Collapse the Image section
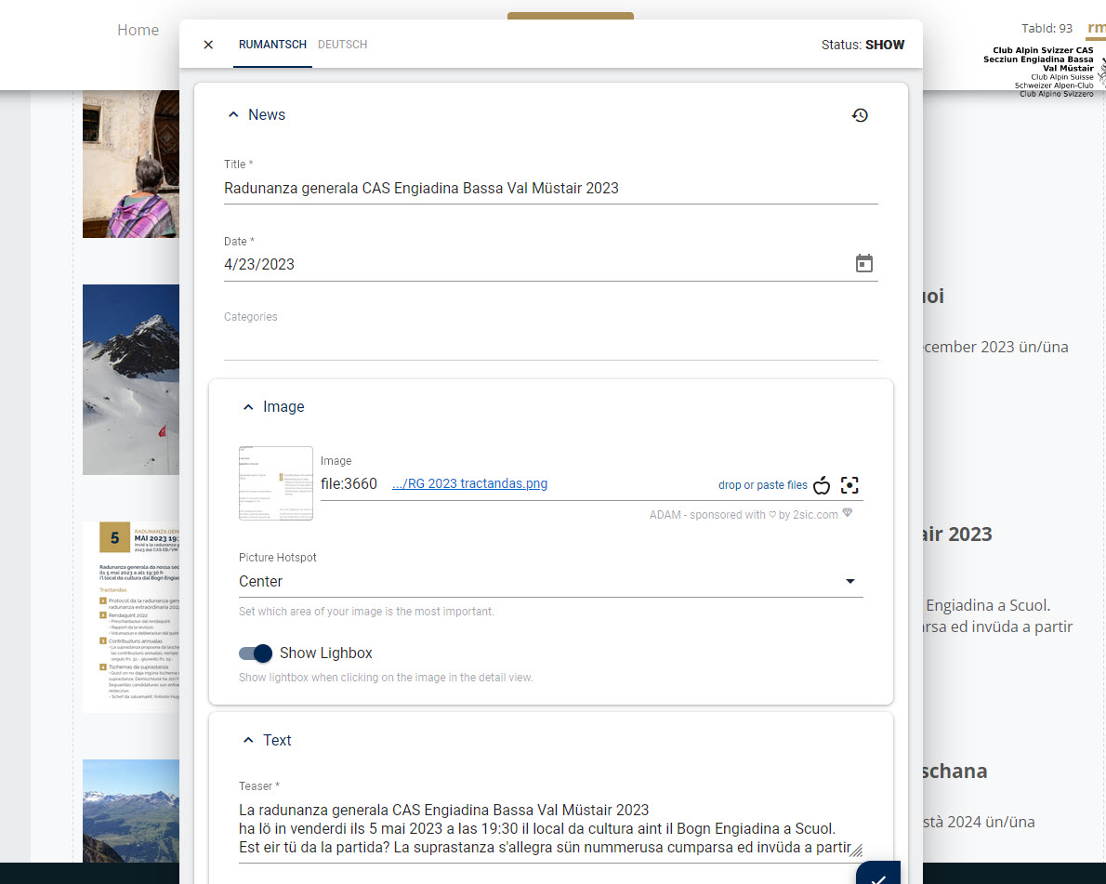Image resolution: width=1106 pixels, height=884 pixels. tap(248, 407)
